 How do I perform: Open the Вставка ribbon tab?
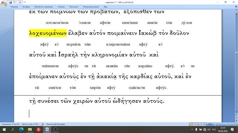click(x=26, y=7)
